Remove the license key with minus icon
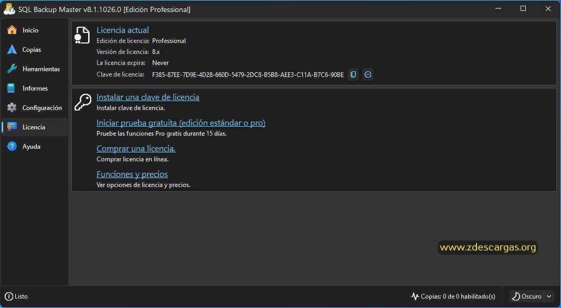 point(368,74)
